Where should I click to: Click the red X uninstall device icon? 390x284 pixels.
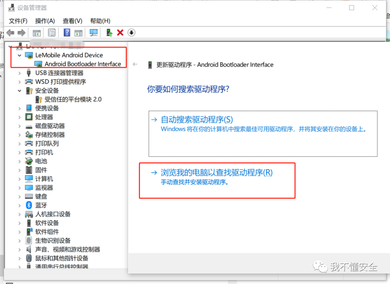coord(120,32)
